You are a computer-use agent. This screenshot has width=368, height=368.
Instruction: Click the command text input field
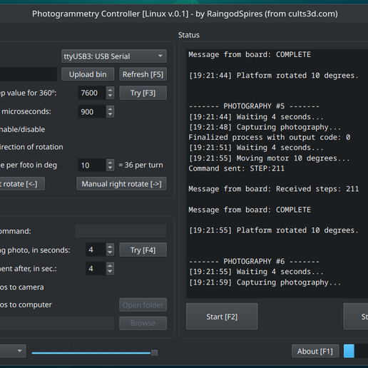[x=121, y=231]
